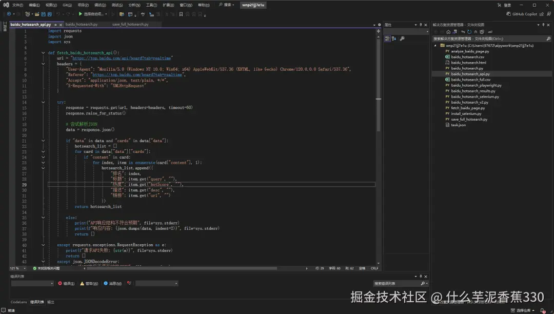554x314 pixels.
Task: Click the Error List search field
Action: (401, 283)
